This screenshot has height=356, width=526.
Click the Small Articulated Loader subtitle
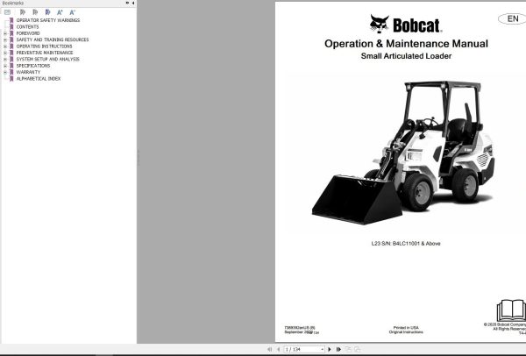coord(406,56)
